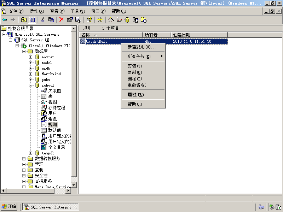This screenshot has height=212, width=283.
Task: Choose 属性 from the context menu
Action: point(143,95)
